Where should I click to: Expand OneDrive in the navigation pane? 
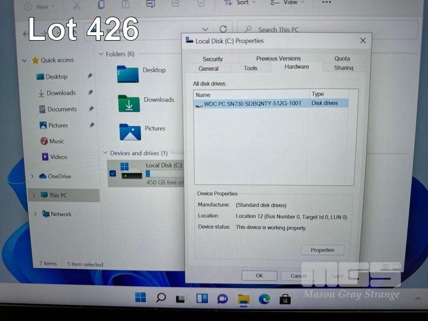[x=33, y=177]
